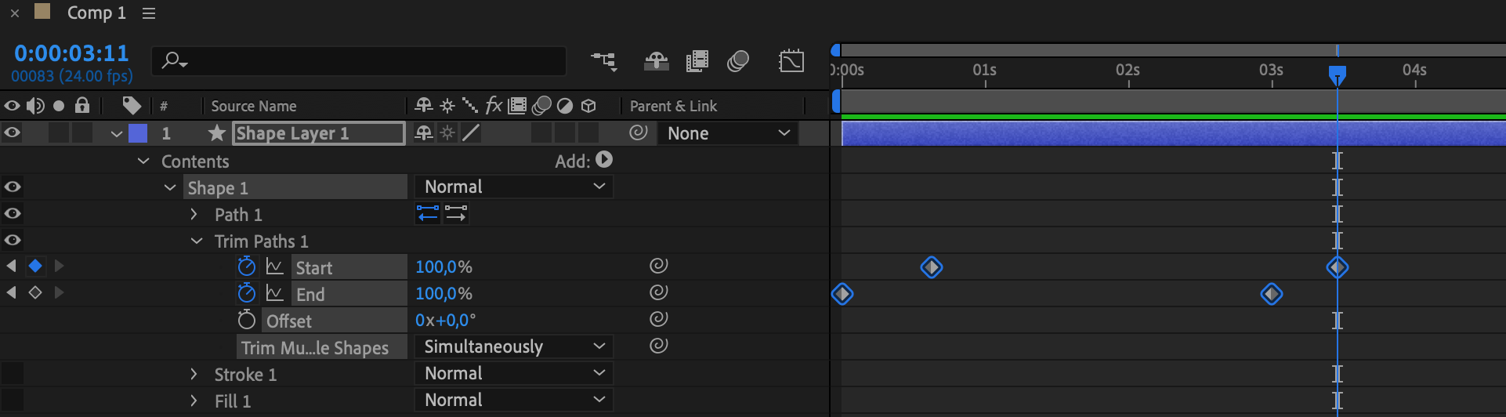Open the Comp 1 panel menu
The image size is (1506, 417).
pos(149,13)
